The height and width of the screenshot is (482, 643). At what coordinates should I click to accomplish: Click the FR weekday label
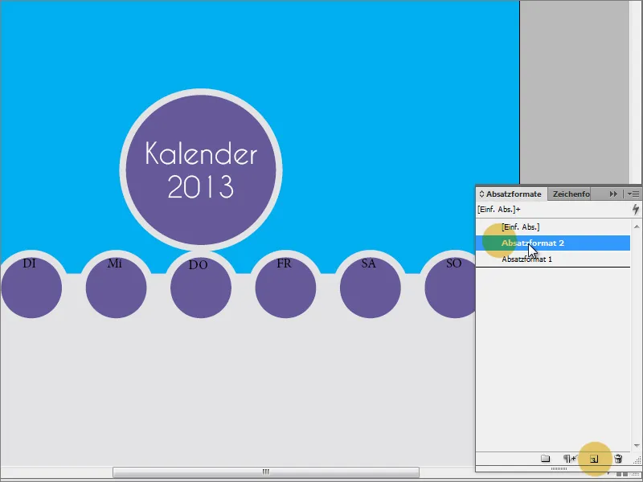[x=285, y=263]
